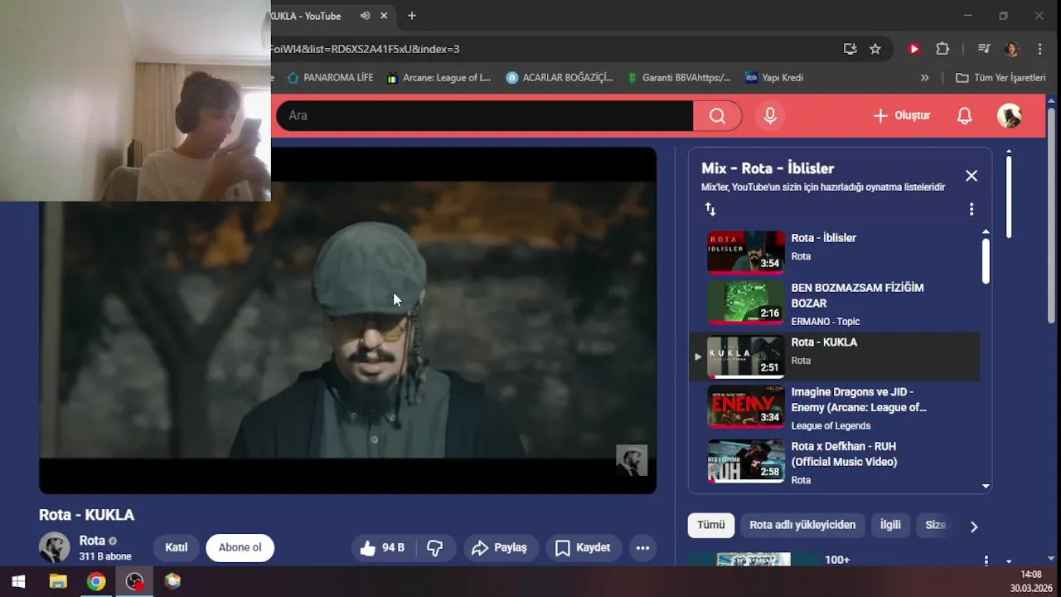Click the red play extension icon
The height and width of the screenshot is (597, 1061).
(x=914, y=49)
